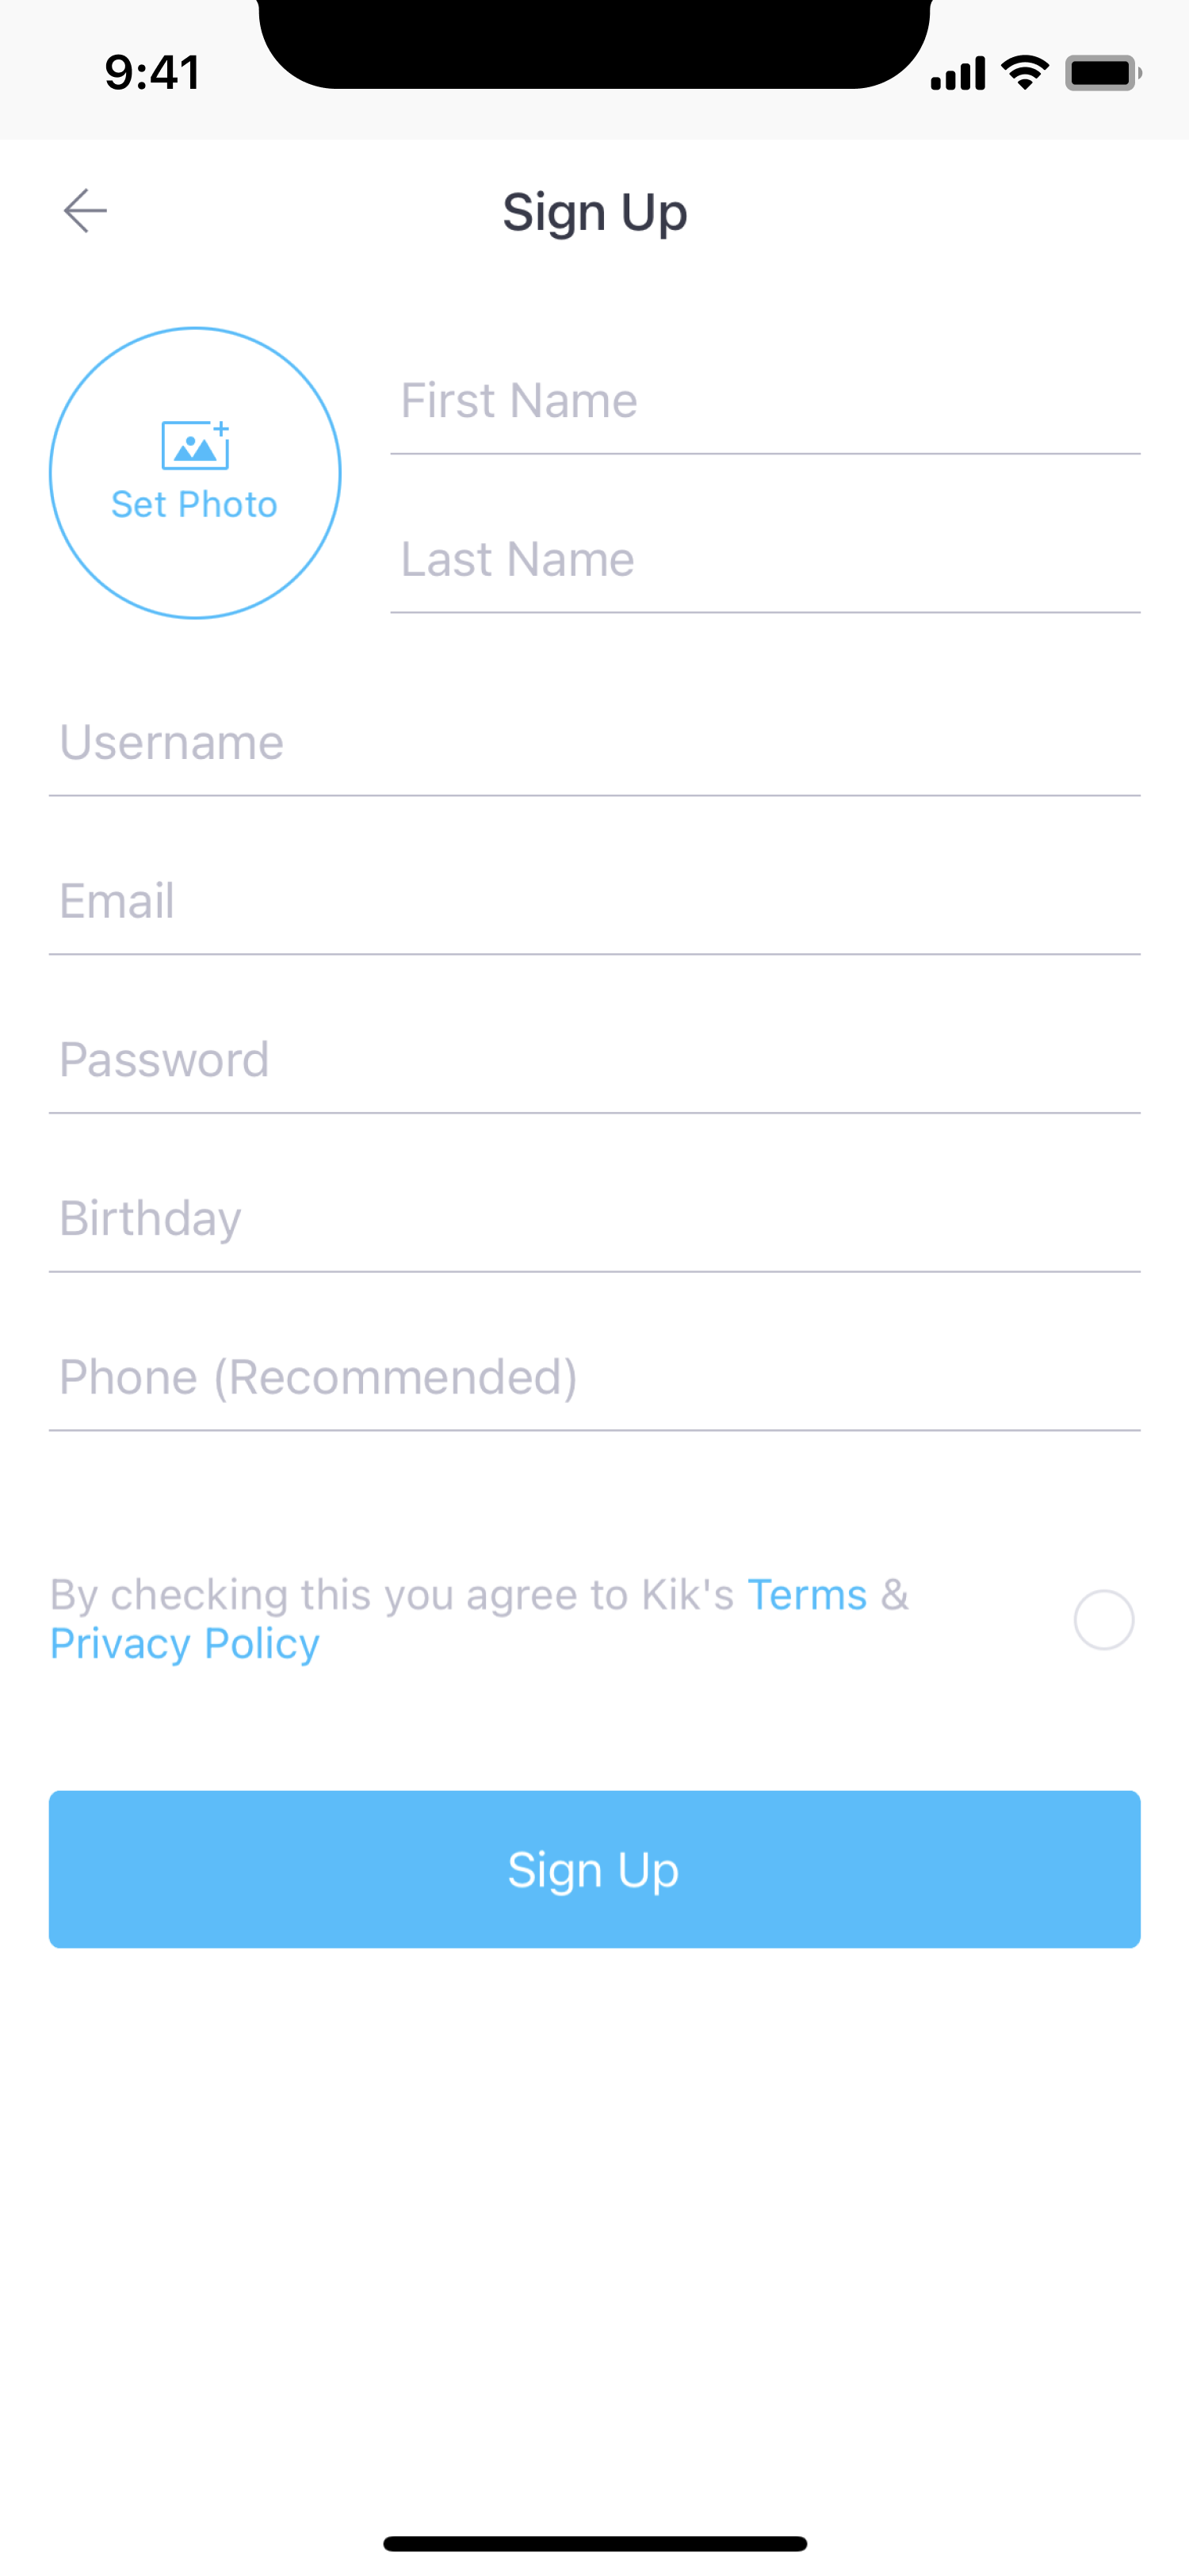Viewport: 1189px width, 2576px height.
Task: Check the agree to Terms circle
Action: pyautogui.click(x=1103, y=1619)
